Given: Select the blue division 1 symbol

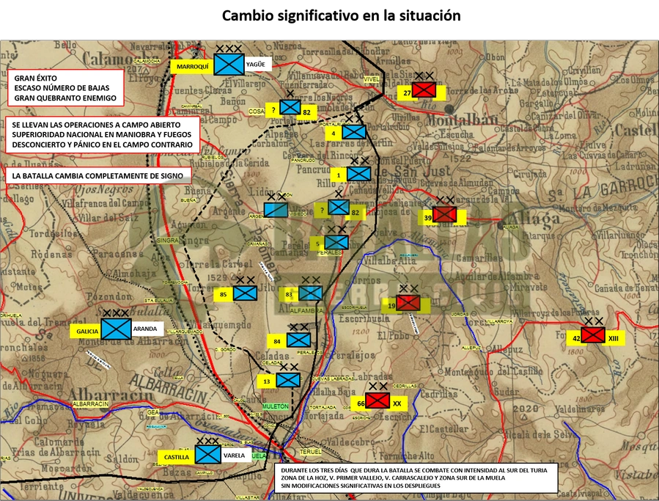Looking at the screenshot, I should [358, 173].
